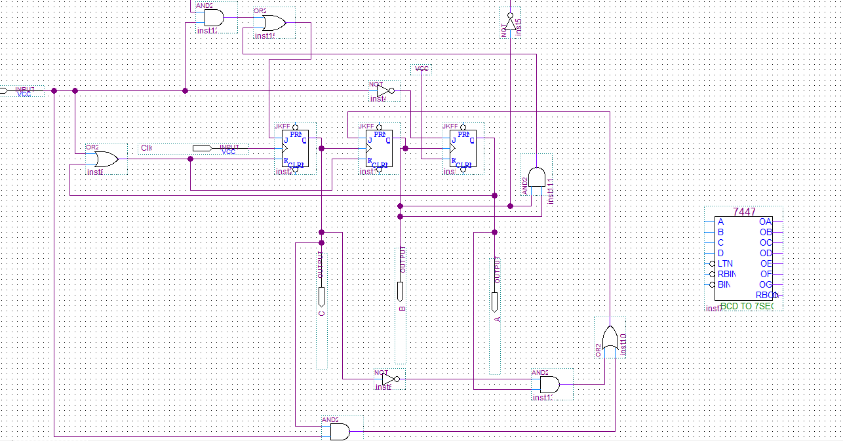Click the LTN input bubble on 7447
The image size is (843, 441).
tap(712, 263)
